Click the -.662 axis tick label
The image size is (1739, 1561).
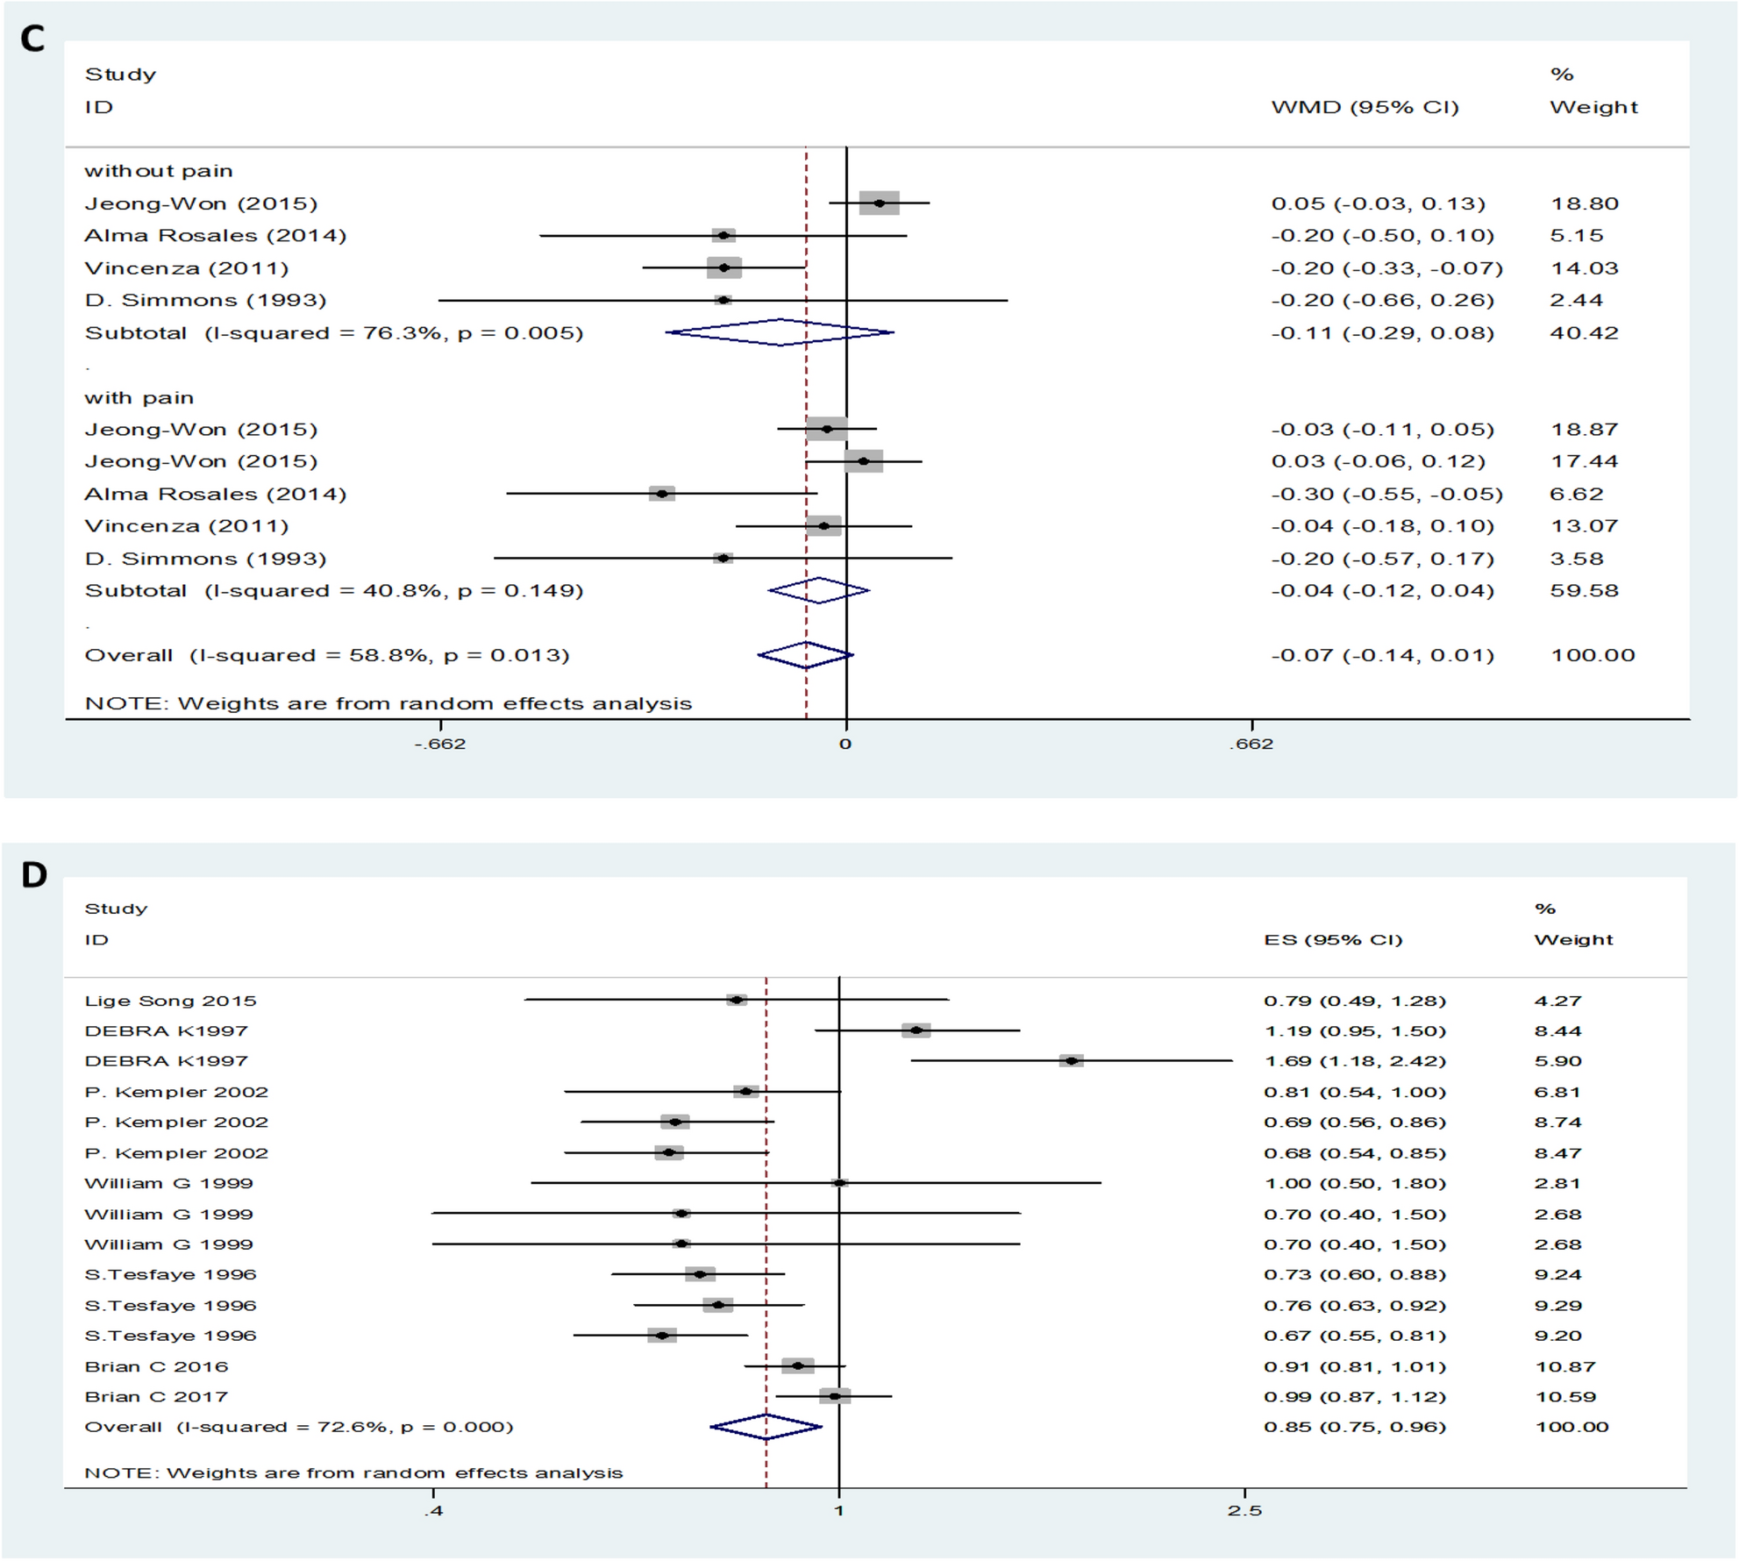coord(440,745)
